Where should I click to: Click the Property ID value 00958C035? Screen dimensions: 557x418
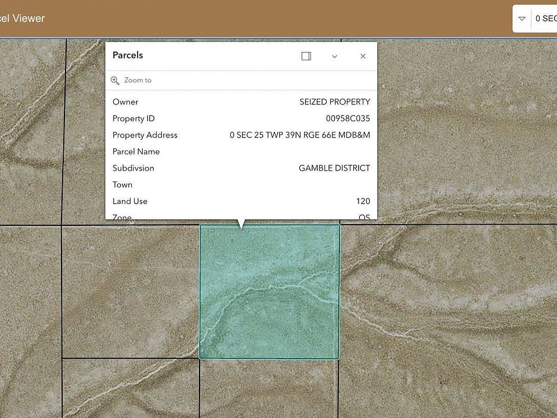[348, 118]
